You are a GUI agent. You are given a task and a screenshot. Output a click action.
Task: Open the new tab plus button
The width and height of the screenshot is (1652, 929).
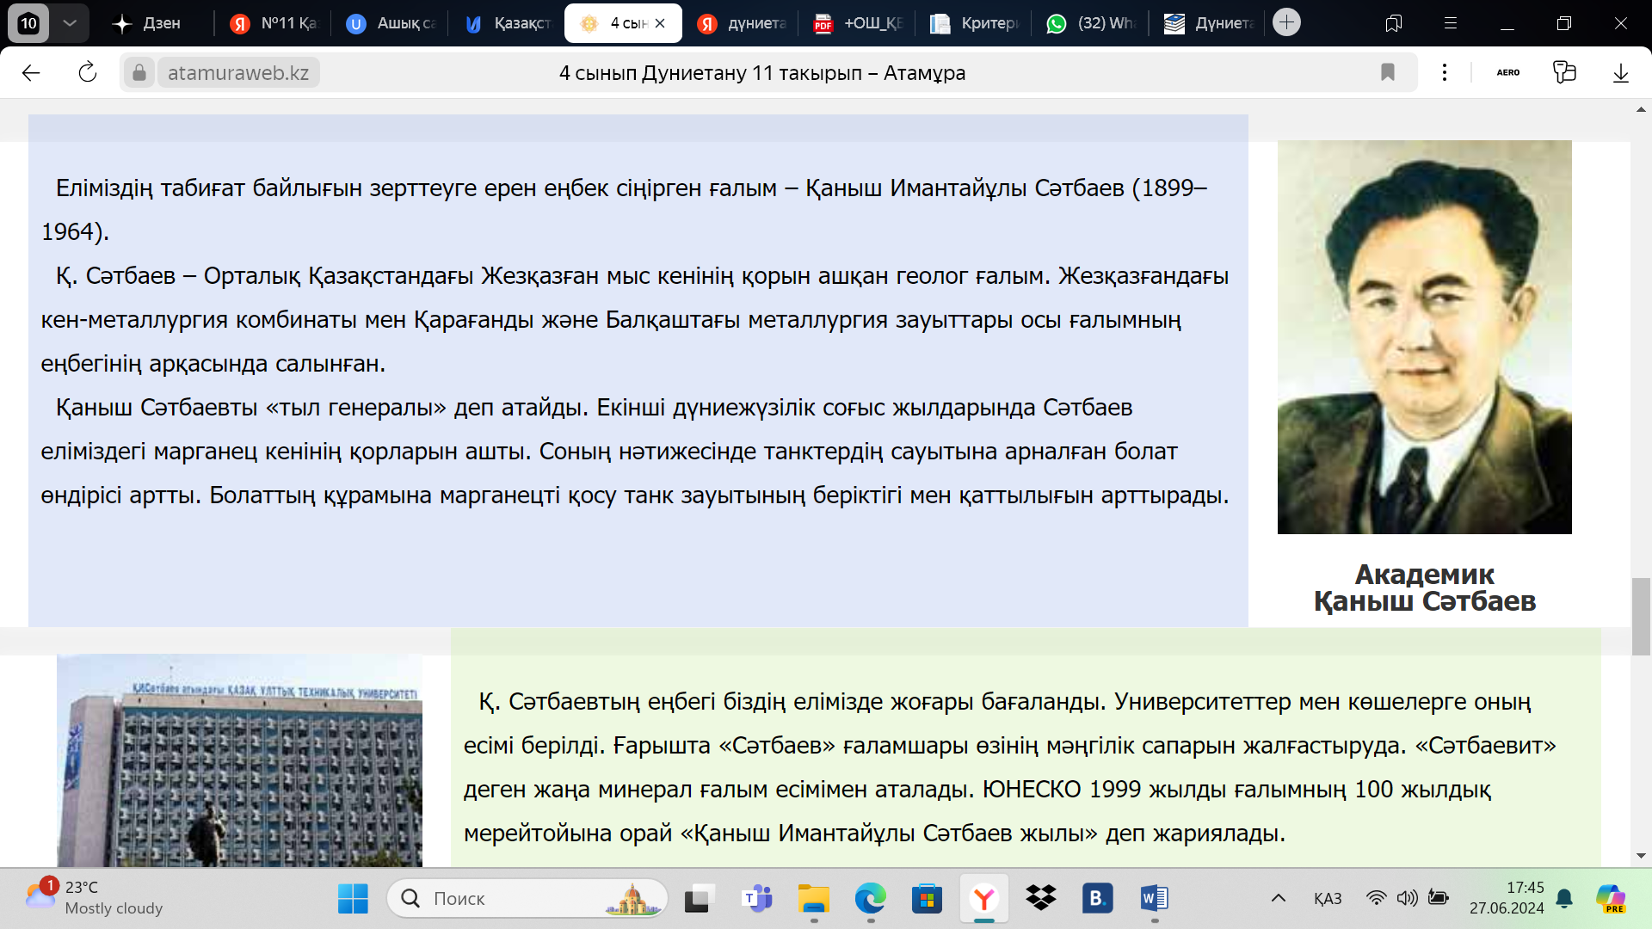click(x=1286, y=22)
